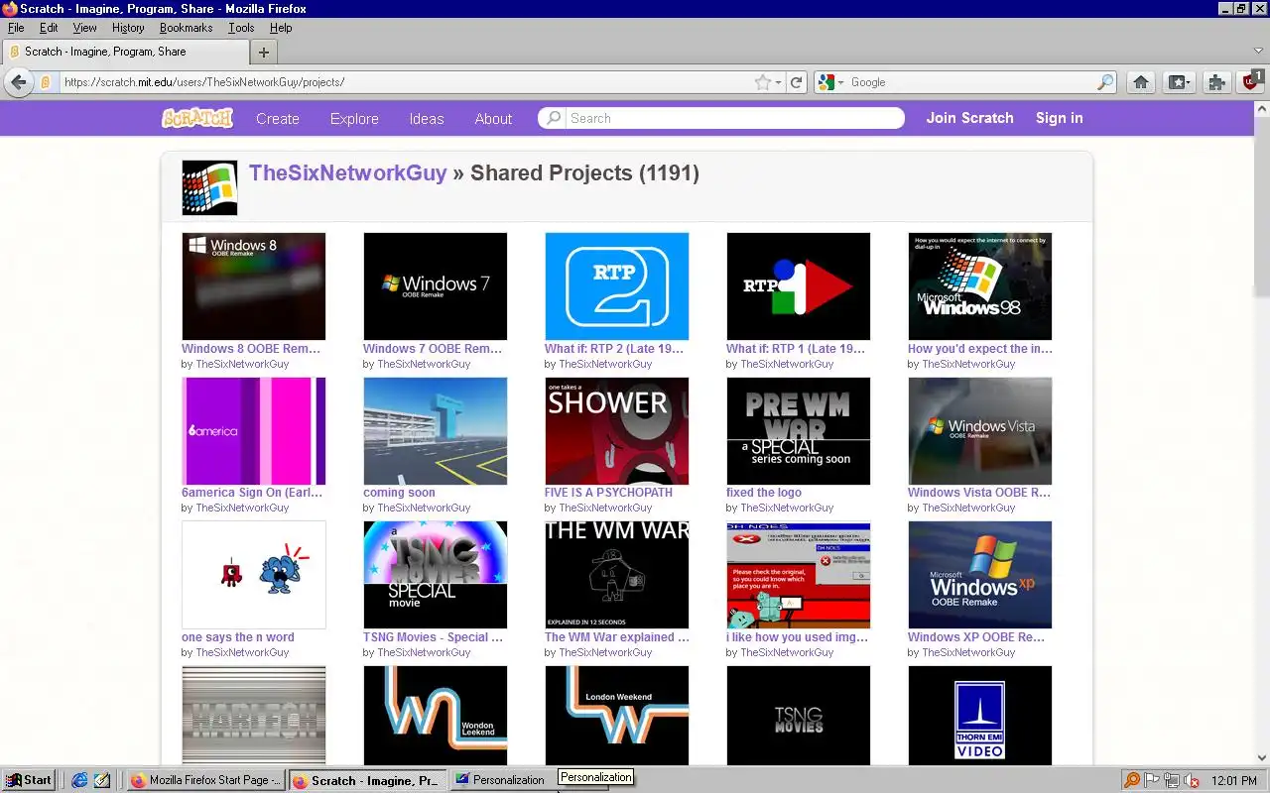Image resolution: width=1270 pixels, height=793 pixels.
Task: Open the uBlock shield extension icon
Action: point(1252,81)
